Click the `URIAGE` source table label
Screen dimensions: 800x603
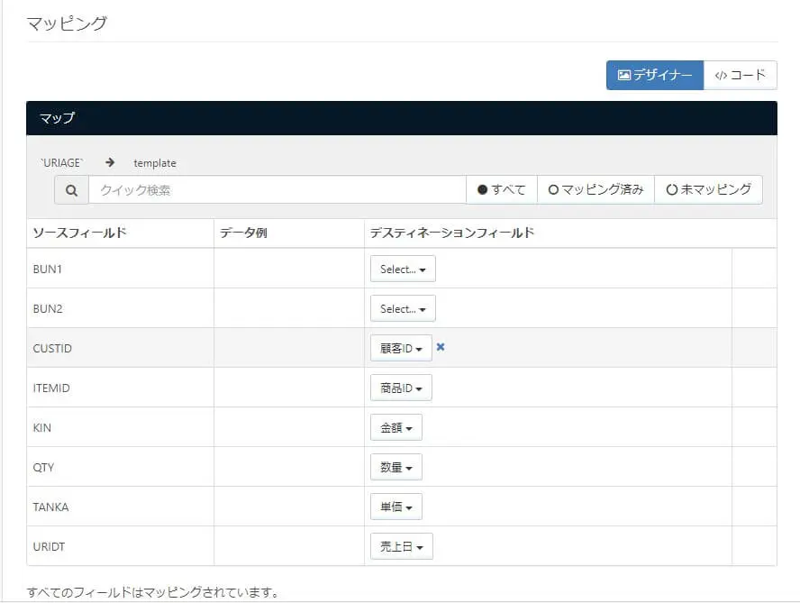coord(62,163)
